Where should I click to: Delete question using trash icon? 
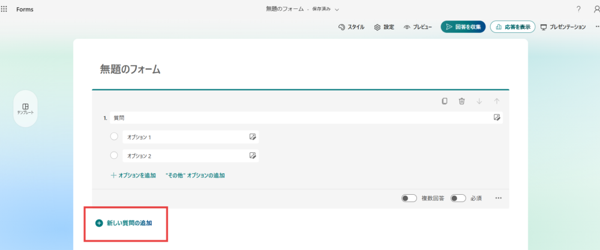[461, 101]
